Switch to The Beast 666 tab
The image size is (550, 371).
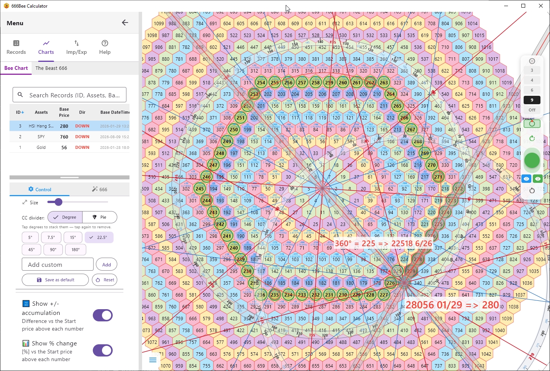tap(51, 68)
